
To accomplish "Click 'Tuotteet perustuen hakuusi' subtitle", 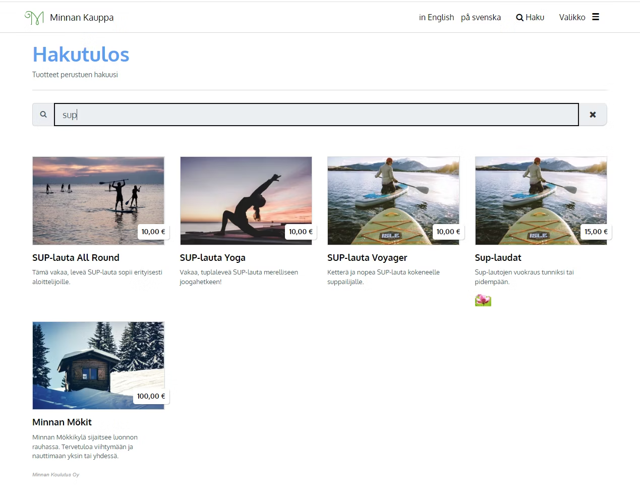I will tap(75, 75).
